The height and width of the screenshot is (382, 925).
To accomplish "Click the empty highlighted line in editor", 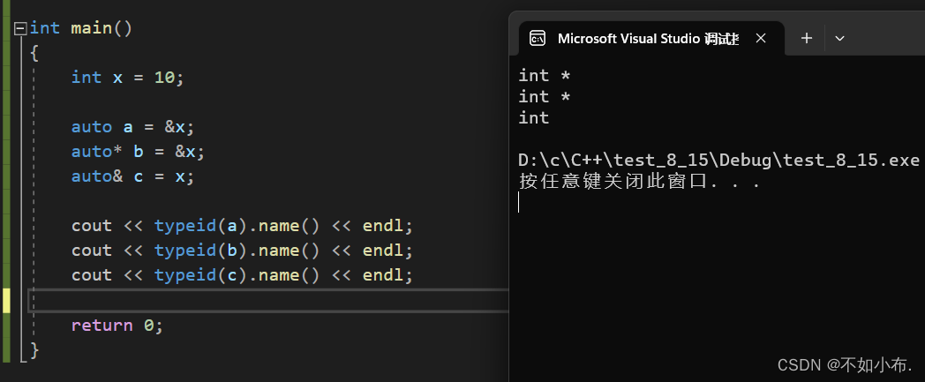I will click(x=265, y=300).
